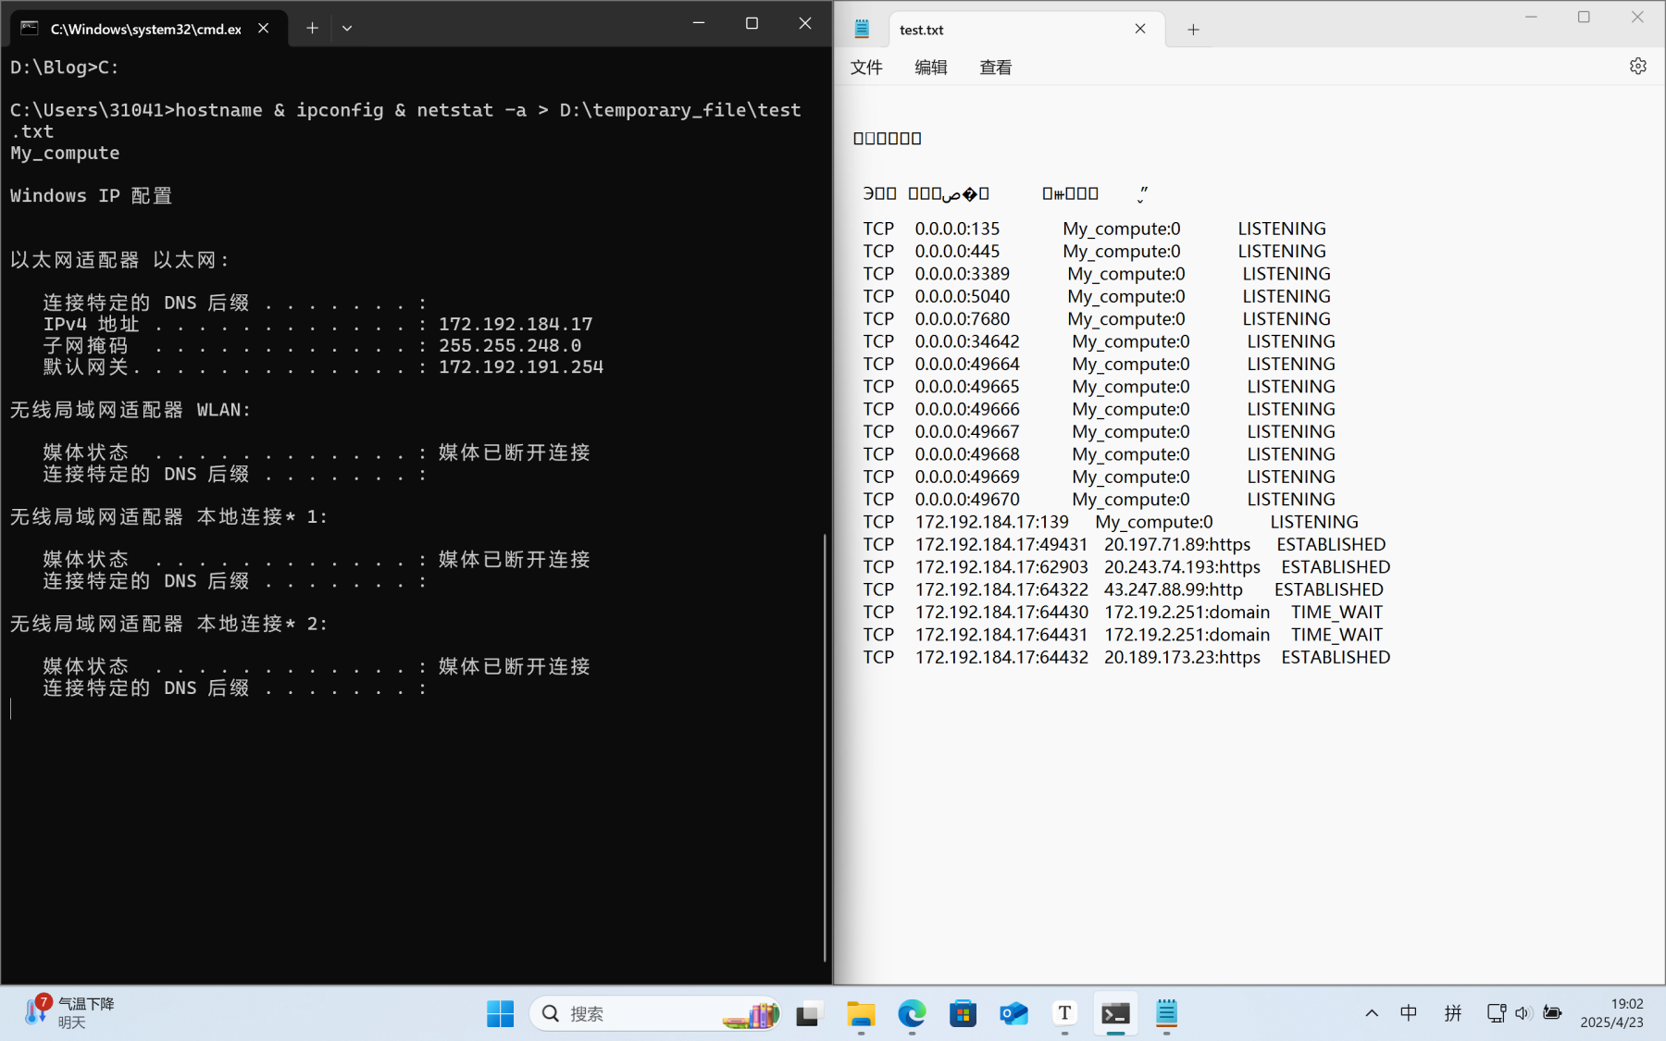Open the 文件 menu in Notepad

(866, 67)
